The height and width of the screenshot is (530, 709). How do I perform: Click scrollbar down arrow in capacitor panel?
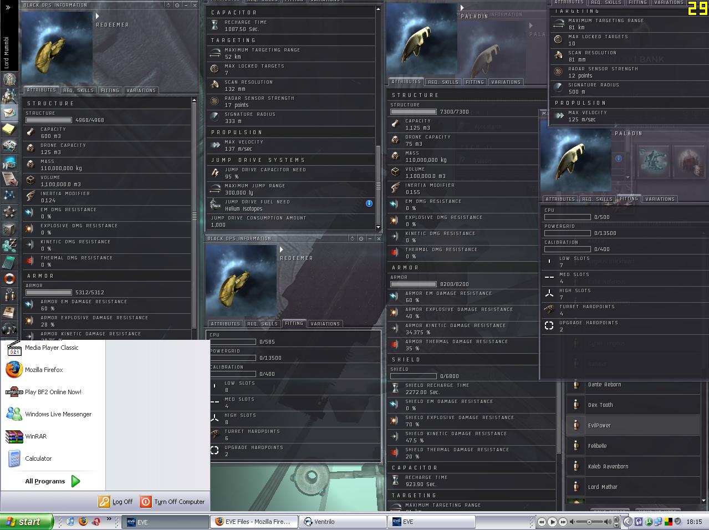(379, 227)
